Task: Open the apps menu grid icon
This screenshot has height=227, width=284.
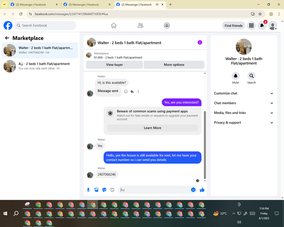Action: click(251, 26)
